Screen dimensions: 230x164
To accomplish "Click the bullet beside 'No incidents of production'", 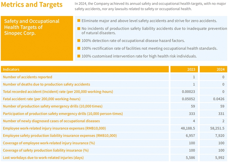I will click(x=79, y=29).
